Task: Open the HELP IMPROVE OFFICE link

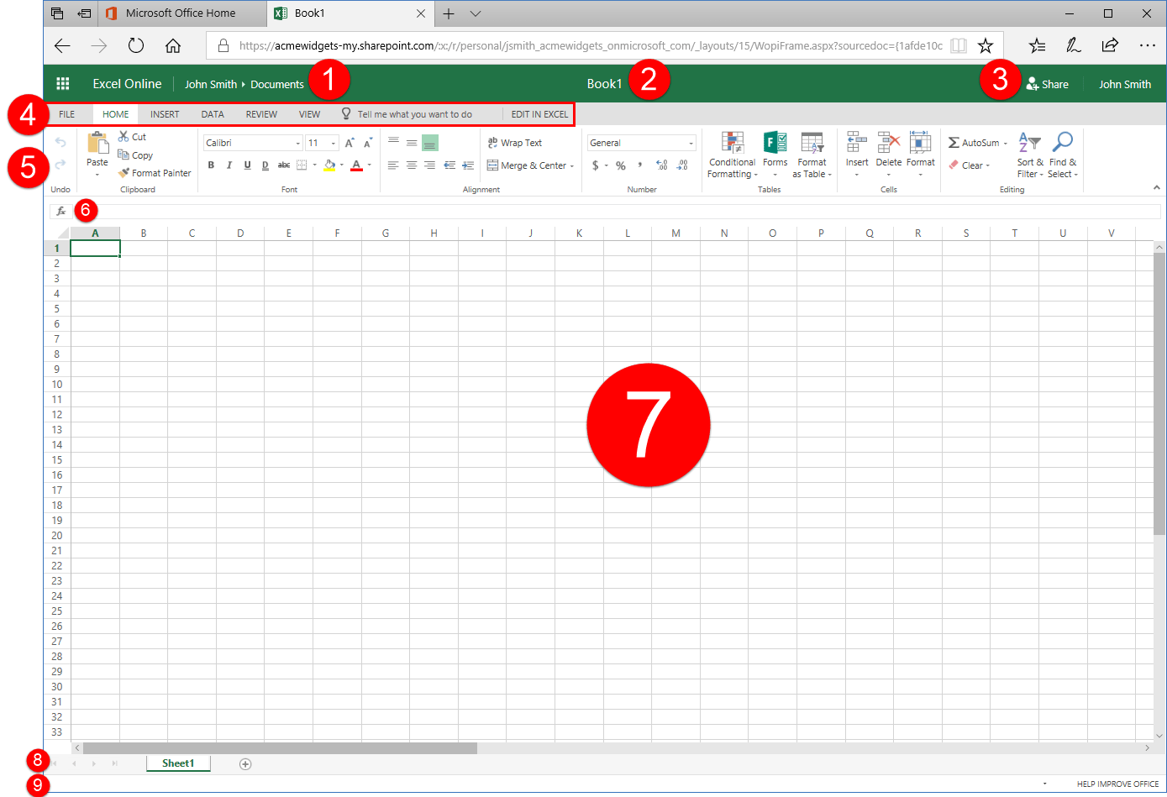Action: pos(1117,783)
